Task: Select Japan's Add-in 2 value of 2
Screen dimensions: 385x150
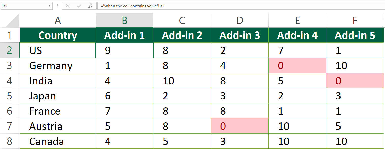Action: pyautogui.click(x=182, y=96)
